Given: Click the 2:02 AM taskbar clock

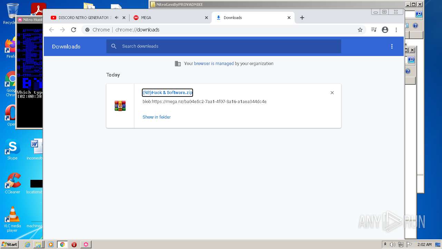Looking at the screenshot, I should [424, 245].
